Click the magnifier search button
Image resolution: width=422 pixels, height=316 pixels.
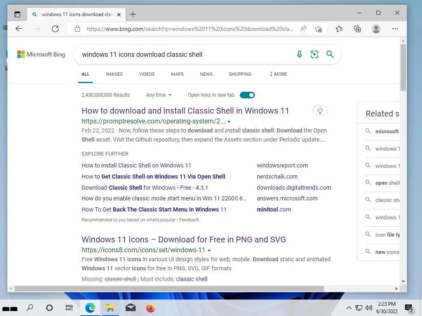click(330, 54)
